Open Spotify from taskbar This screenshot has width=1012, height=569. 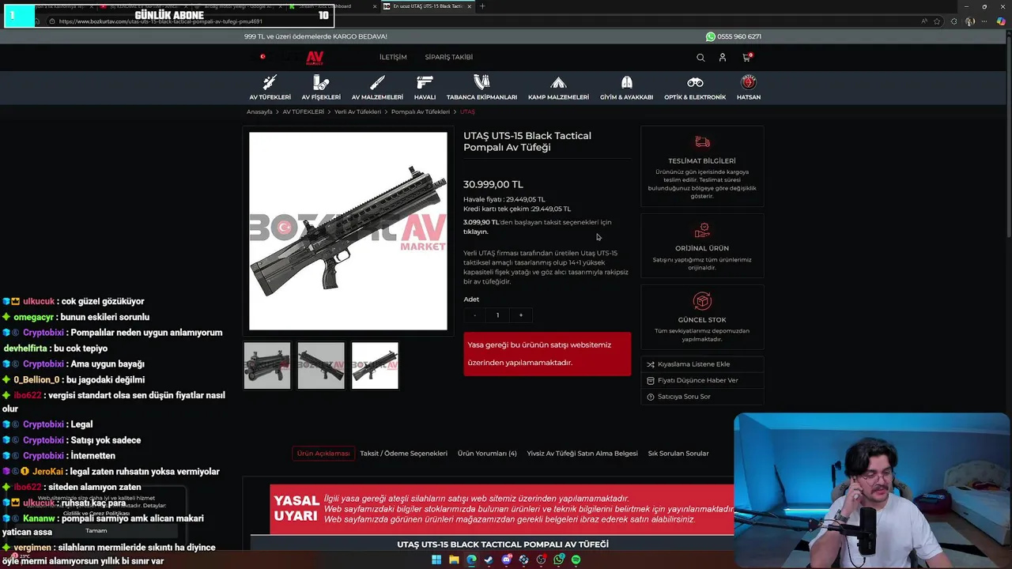(576, 560)
